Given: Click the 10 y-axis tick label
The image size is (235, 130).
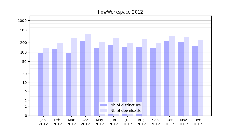Looking at the screenshot, I should coord(24,83).
